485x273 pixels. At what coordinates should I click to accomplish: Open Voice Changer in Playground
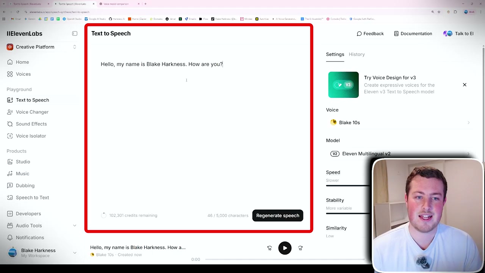(32, 112)
